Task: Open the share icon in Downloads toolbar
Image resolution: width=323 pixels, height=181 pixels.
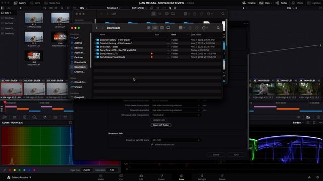Action: coord(190,28)
